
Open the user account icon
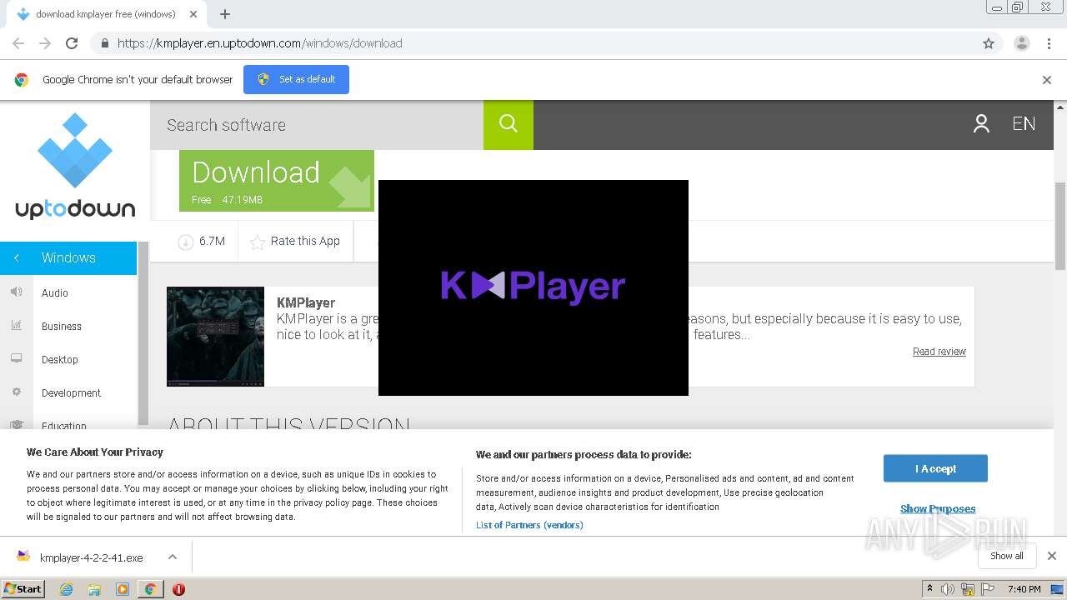(x=981, y=124)
